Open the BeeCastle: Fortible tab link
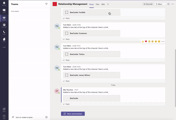The width and height of the screenshot is (176, 120). [x=92, y=12]
